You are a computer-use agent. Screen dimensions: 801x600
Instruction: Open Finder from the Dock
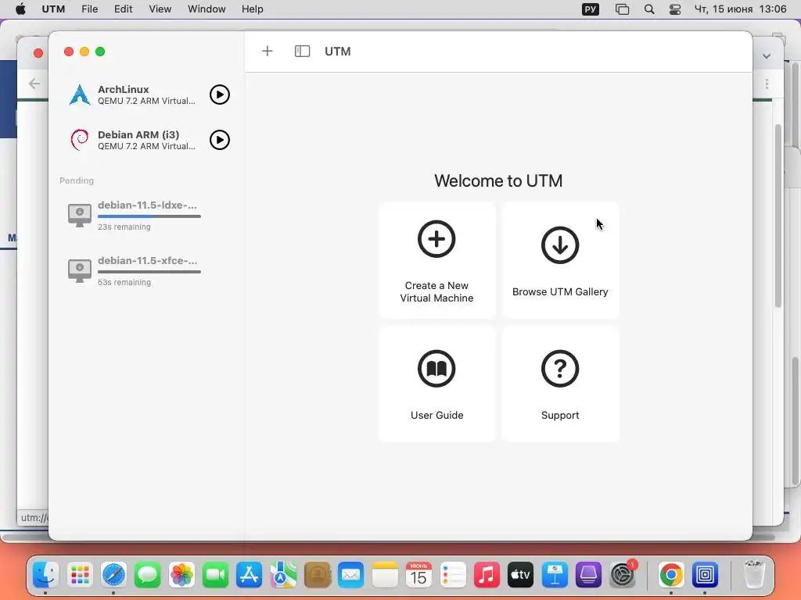point(46,575)
